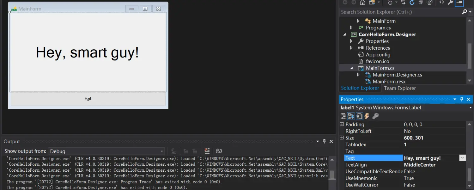Toggle Word Wrap icon in Output toolbar
Screen dimensions: 474x190
[x=219, y=151]
